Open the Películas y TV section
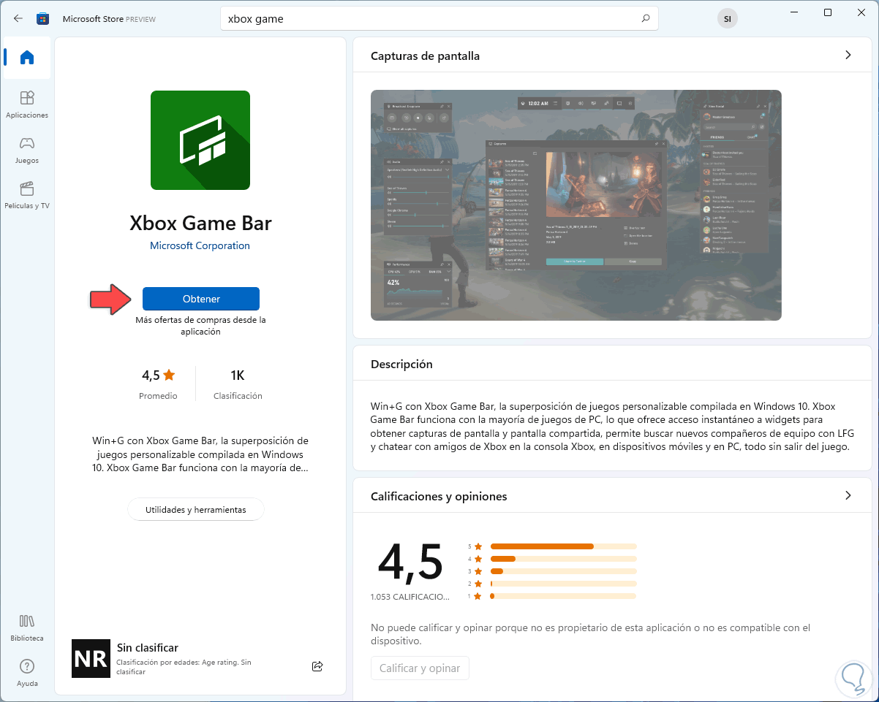This screenshot has width=879, height=702. tap(27, 195)
